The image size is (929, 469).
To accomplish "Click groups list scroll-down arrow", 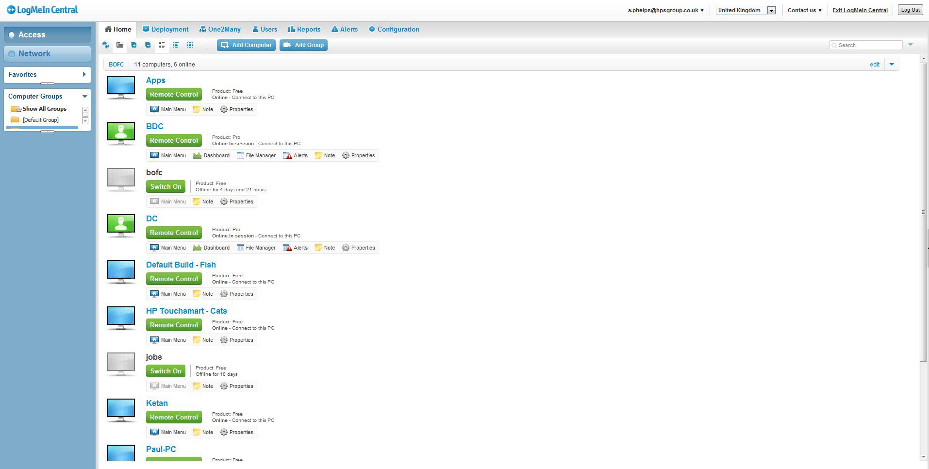I will (x=85, y=120).
